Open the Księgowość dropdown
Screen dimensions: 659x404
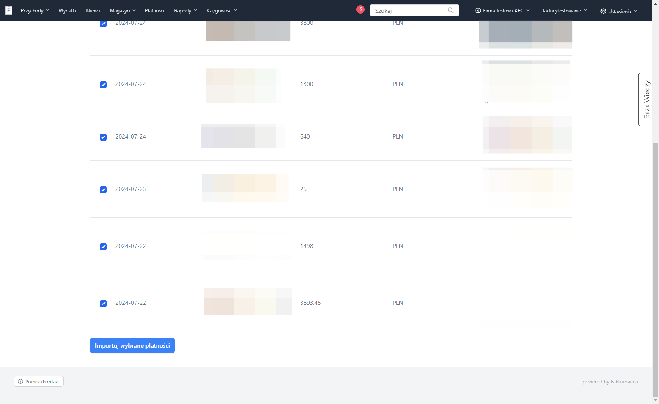pyautogui.click(x=222, y=10)
